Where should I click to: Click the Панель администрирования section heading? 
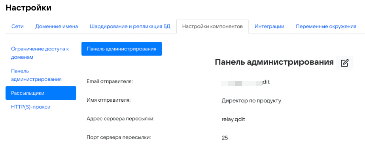pyautogui.click(x=274, y=62)
